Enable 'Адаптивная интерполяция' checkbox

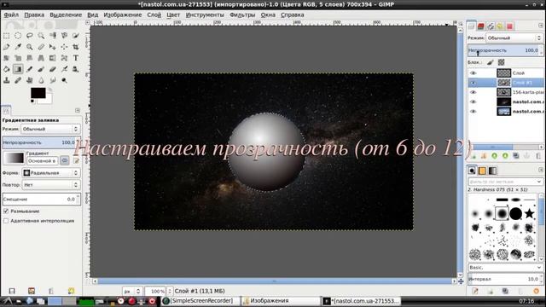(6, 221)
